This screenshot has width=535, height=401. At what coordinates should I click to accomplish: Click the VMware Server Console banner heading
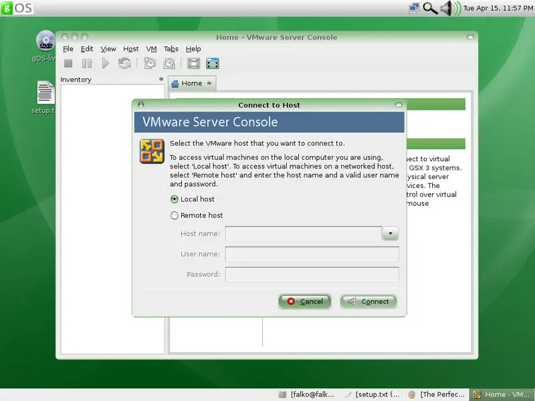tap(210, 122)
